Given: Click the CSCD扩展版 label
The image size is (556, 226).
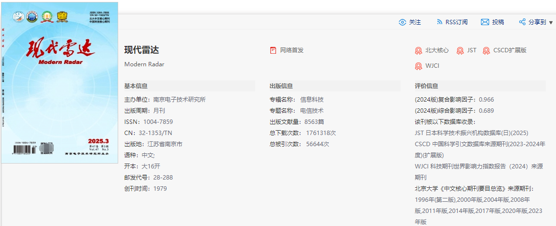Looking at the screenshot, I should pos(510,50).
